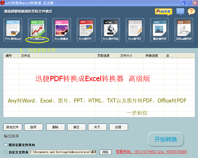Minimize the converter window

click(x=183, y=3)
